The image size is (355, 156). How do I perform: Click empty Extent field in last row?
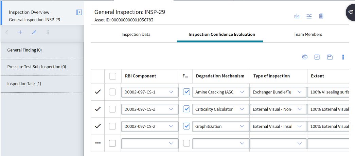tap(328, 143)
